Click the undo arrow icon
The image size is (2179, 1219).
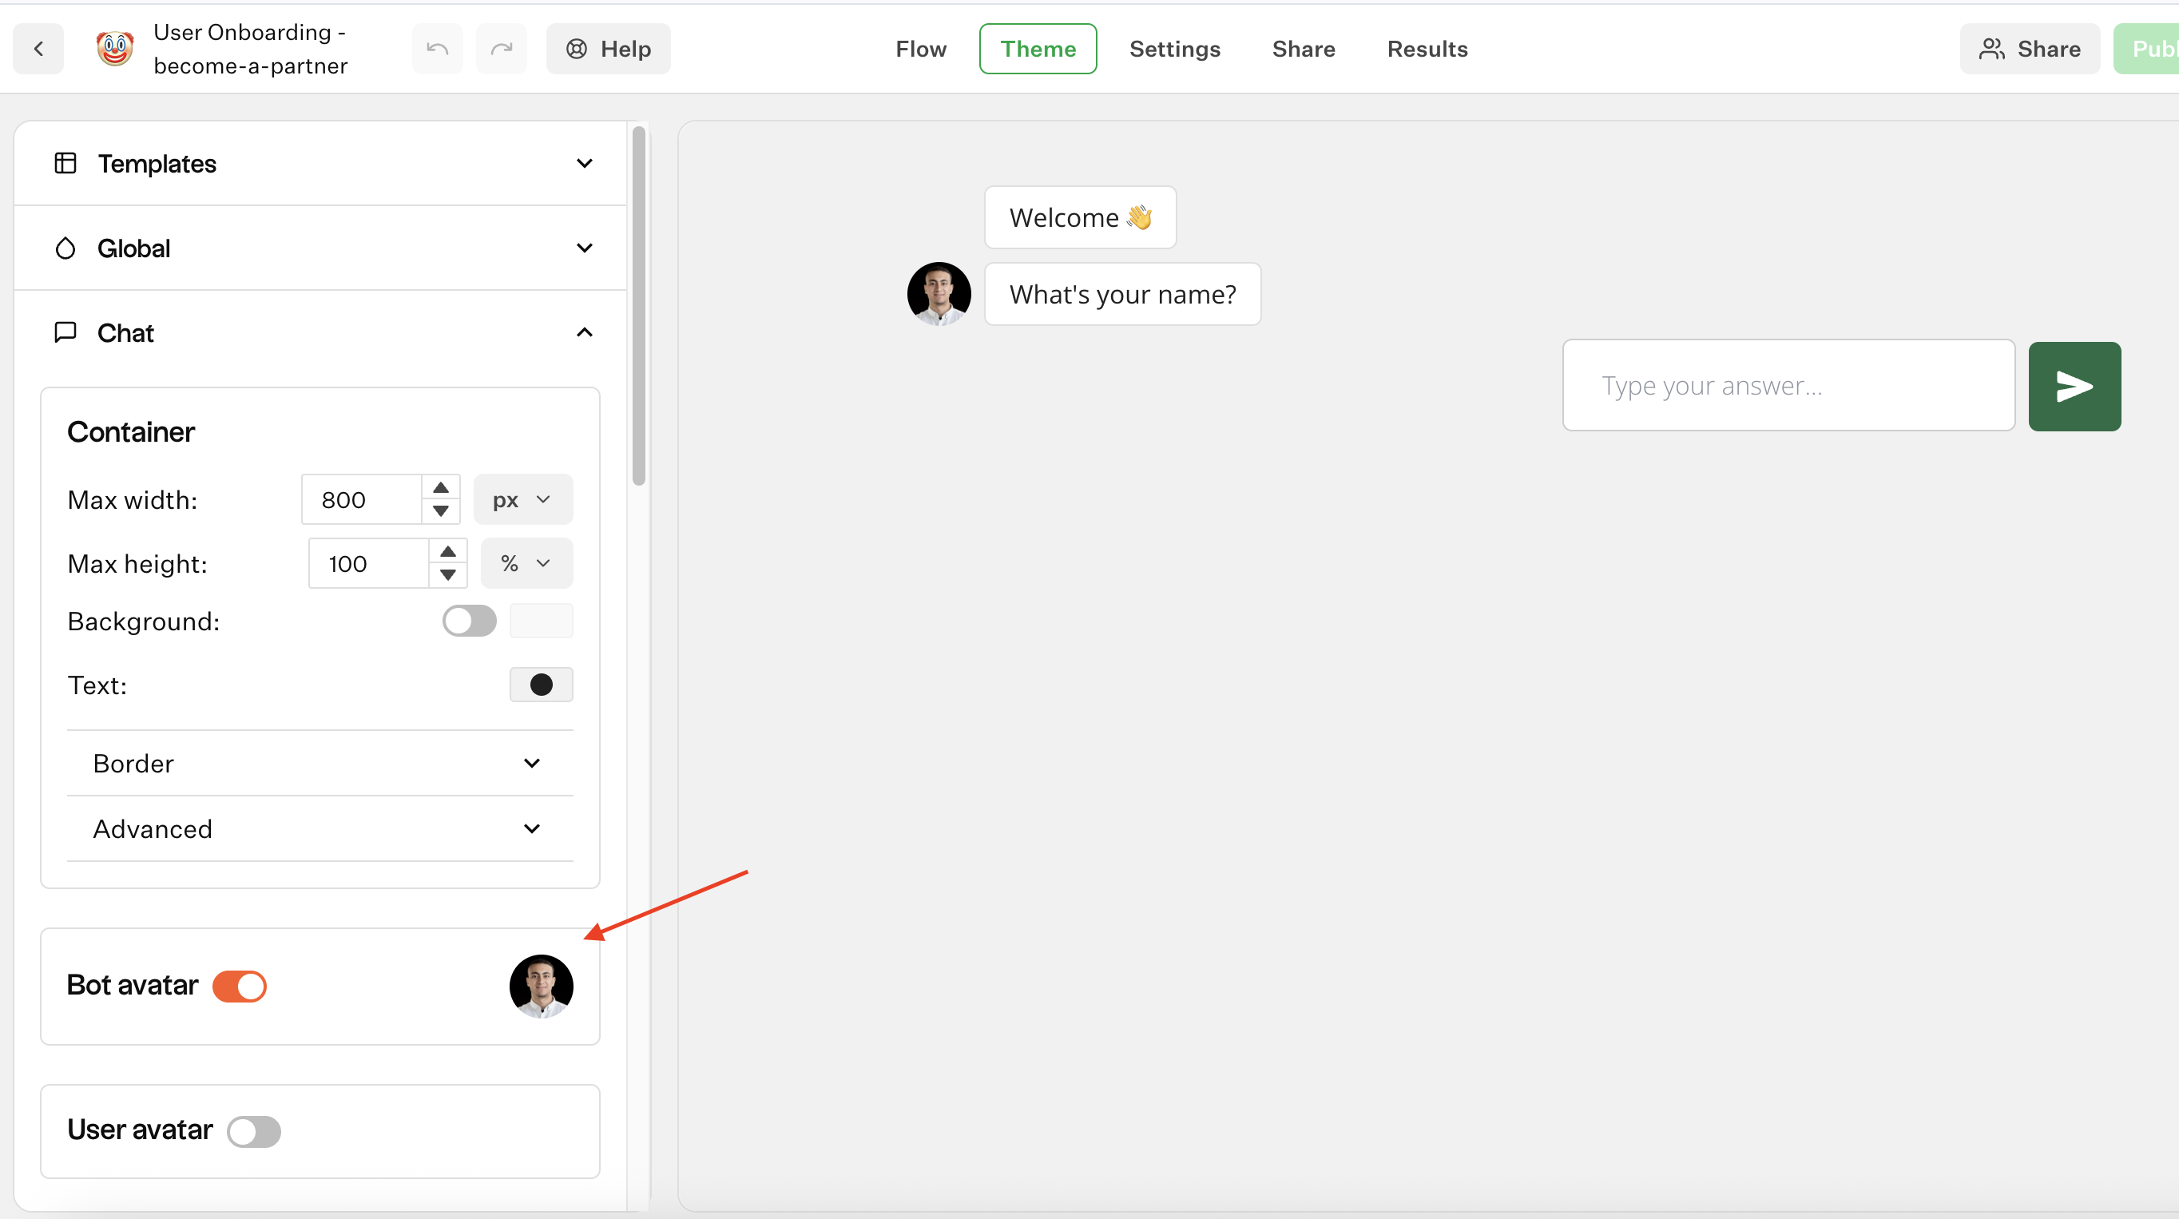[x=436, y=49]
